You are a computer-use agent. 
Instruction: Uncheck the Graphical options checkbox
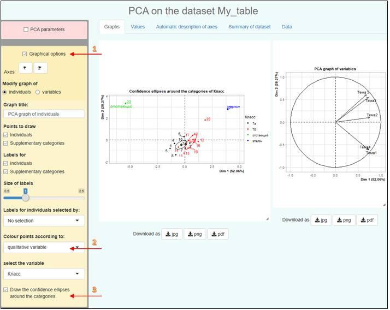click(25, 54)
